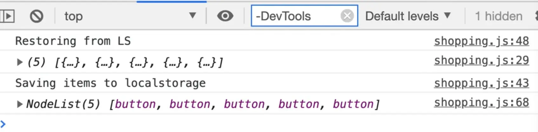Click the console input prompt chevron

(x=3, y=124)
